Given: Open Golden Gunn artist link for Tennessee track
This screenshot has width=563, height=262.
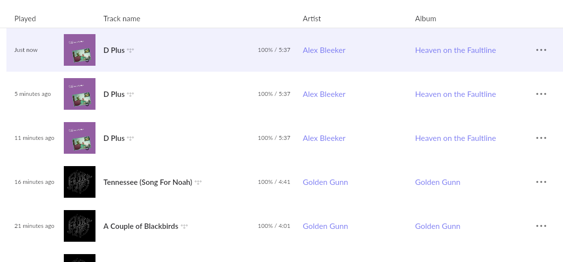Looking at the screenshot, I should click(x=326, y=182).
